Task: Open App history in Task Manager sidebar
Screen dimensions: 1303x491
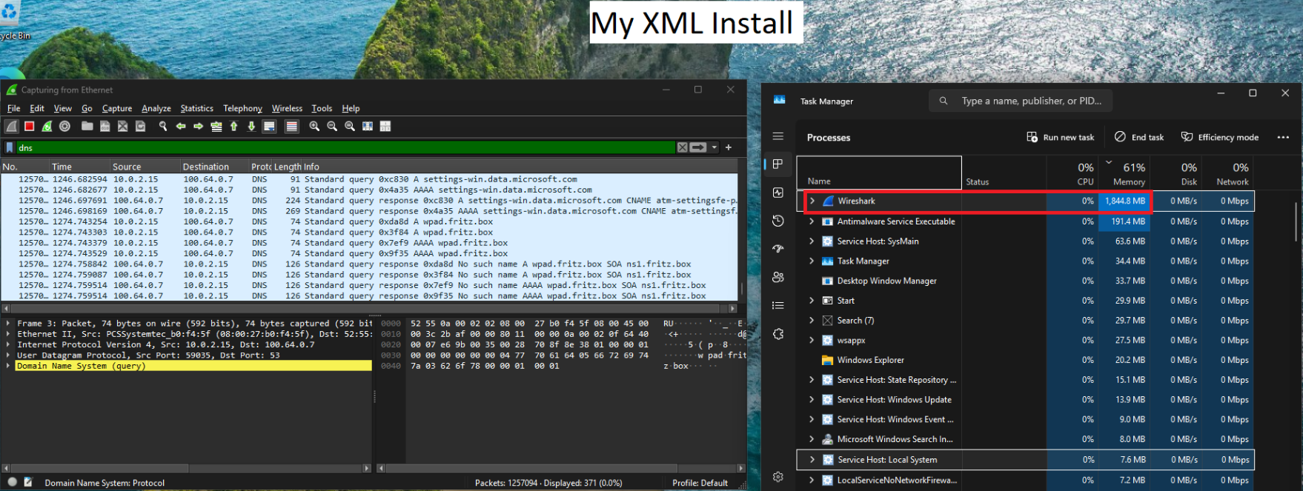Action: click(x=778, y=221)
